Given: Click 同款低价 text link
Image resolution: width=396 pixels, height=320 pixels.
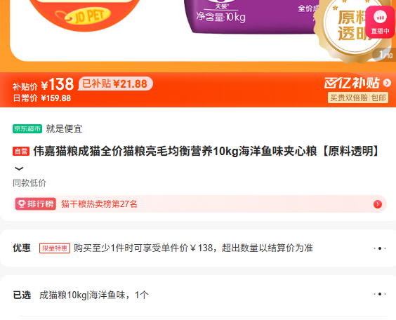Looking at the screenshot, I should (29, 183).
